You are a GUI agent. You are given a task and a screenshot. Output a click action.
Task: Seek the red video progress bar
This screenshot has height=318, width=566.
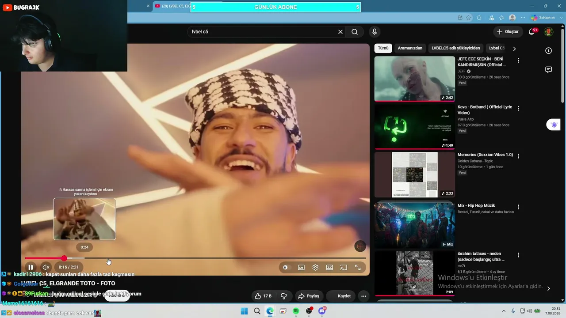pyautogui.click(x=195, y=258)
